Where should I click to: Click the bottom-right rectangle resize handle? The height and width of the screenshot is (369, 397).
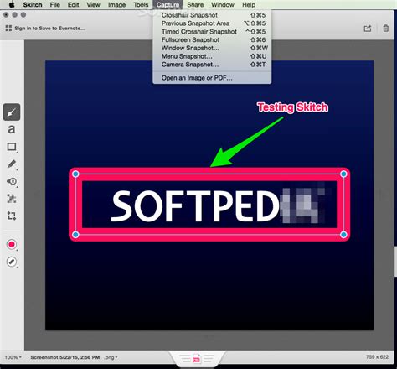(x=343, y=235)
